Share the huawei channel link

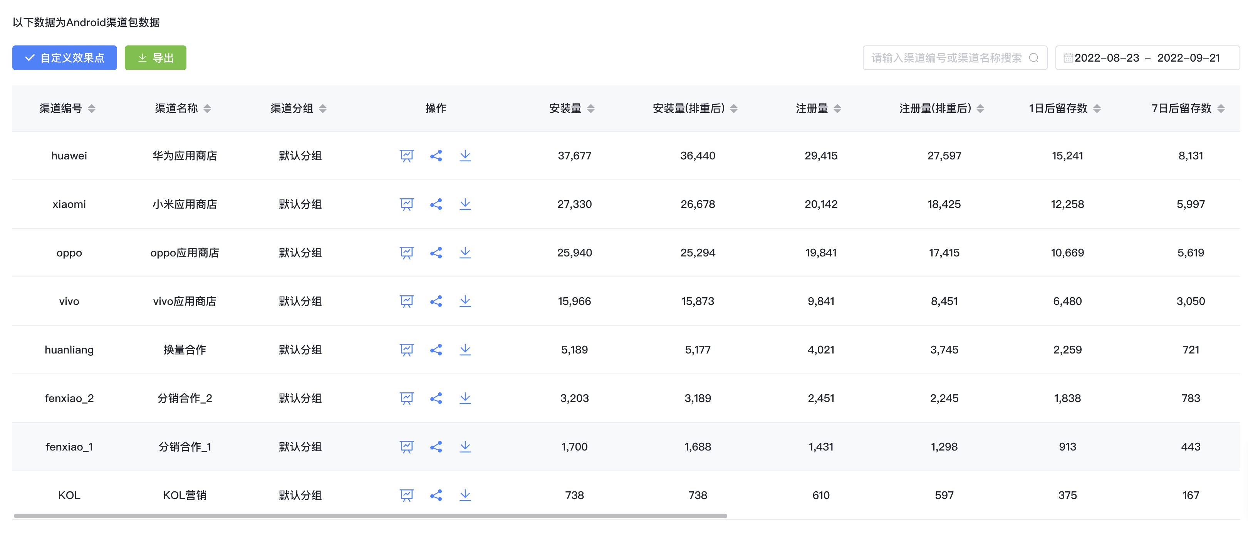tap(436, 156)
